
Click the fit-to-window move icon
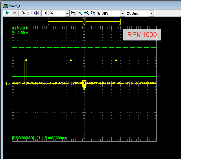(x=36, y=13)
